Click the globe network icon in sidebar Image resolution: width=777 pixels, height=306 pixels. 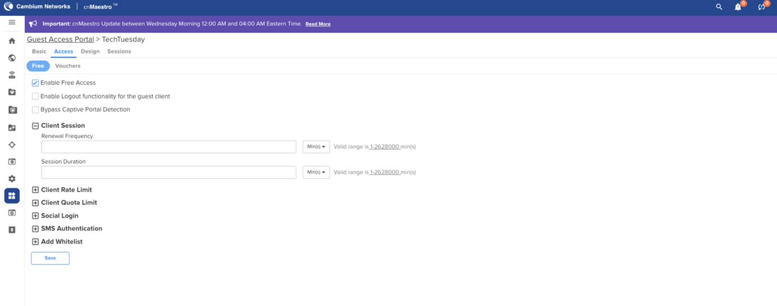pyautogui.click(x=12, y=58)
